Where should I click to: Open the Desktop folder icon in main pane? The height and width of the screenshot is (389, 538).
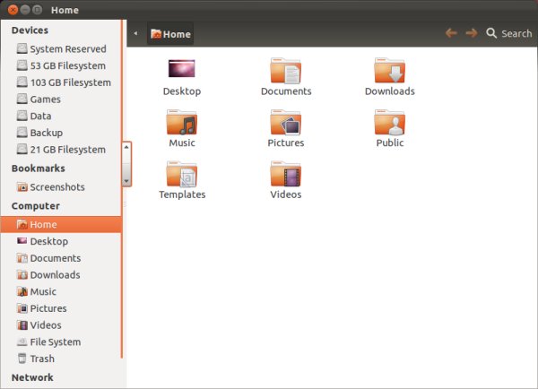click(x=181, y=68)
